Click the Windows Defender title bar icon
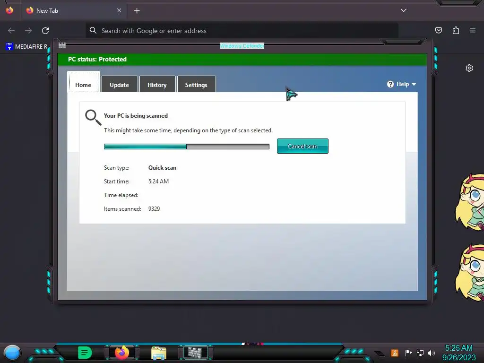This screenshot has width=484, height=363. click(62, 45)
